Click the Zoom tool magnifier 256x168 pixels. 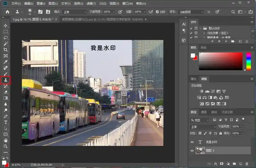click(x=5, y=146)
